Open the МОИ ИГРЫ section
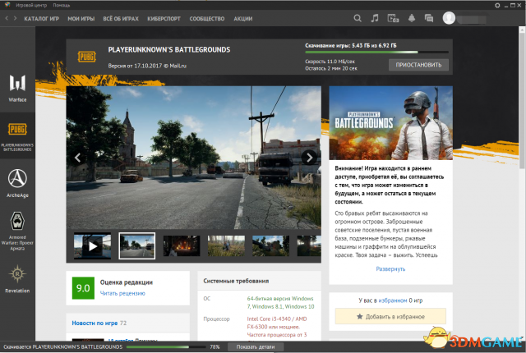Viewport: 526px width, 353px height. point(81,19)
